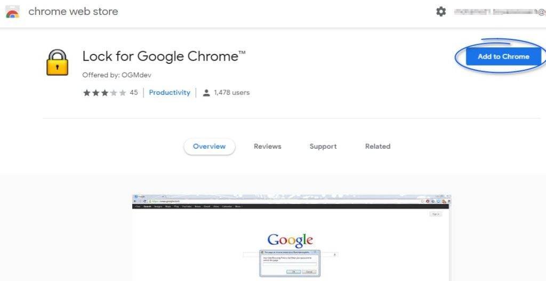Open the Support tab
546x281 pixels.
[x=323, y=146]
